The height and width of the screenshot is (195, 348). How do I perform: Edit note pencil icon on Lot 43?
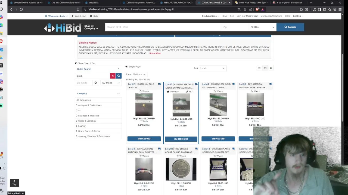(x=187, y=92)
